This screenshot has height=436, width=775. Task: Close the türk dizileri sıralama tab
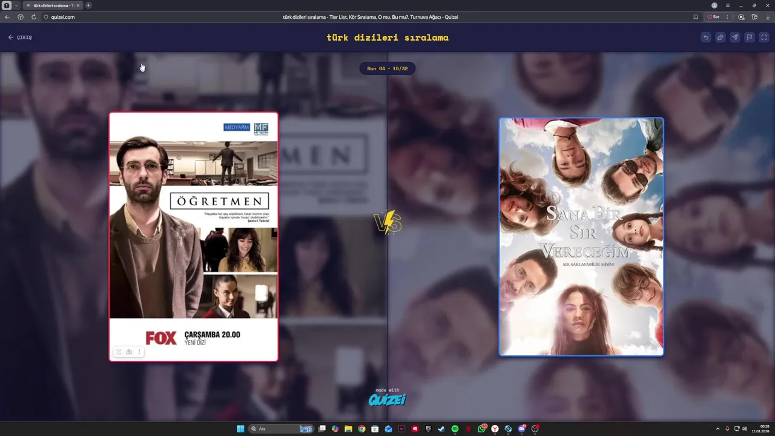click(78, 5)
